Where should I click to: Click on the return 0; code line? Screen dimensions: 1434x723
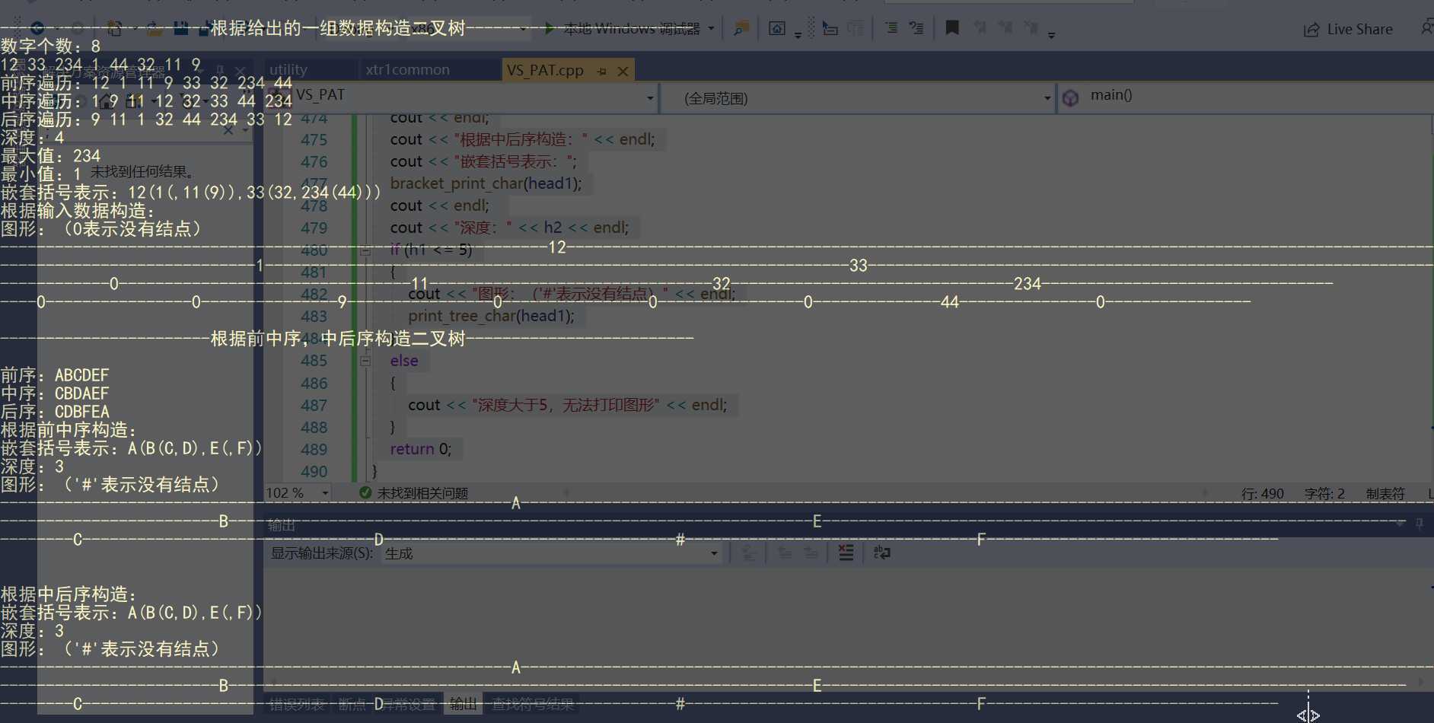[x=420, y=449]
